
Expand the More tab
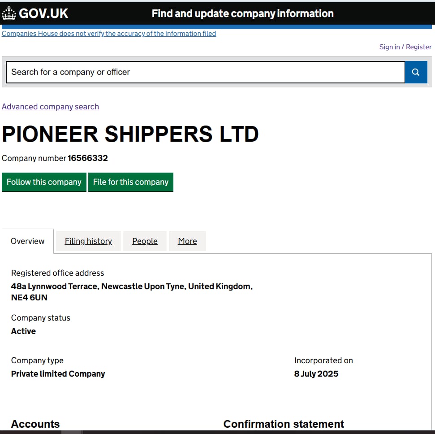tap(187, 241)
